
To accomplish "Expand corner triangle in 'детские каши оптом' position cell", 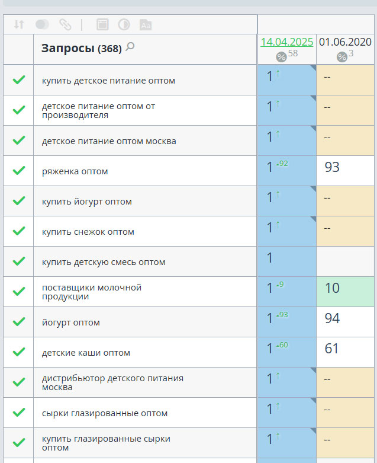I will (312, 341).
